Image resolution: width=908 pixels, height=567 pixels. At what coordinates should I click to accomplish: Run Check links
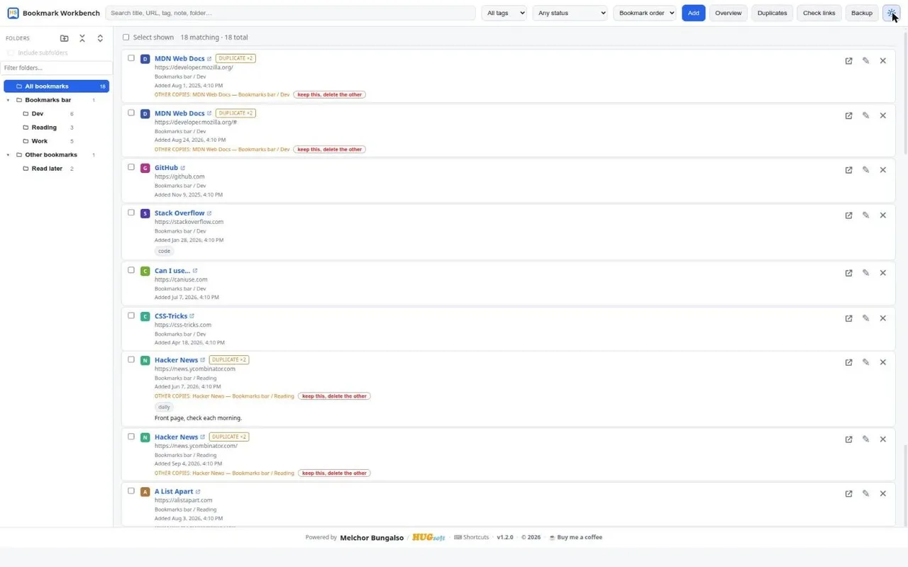click(819, 13)
